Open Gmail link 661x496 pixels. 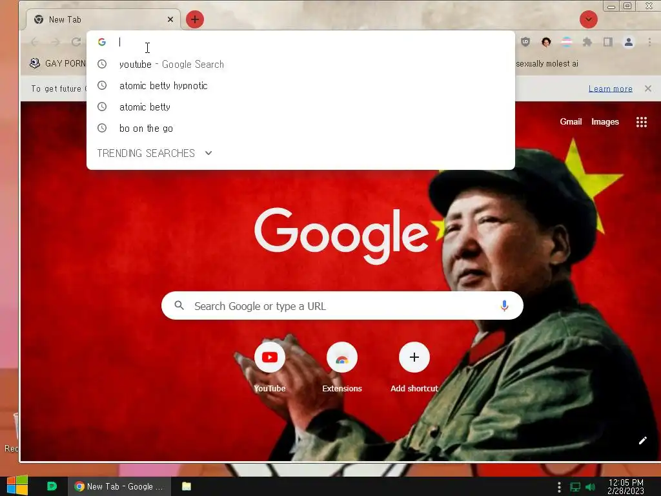[x=571, y=122]
